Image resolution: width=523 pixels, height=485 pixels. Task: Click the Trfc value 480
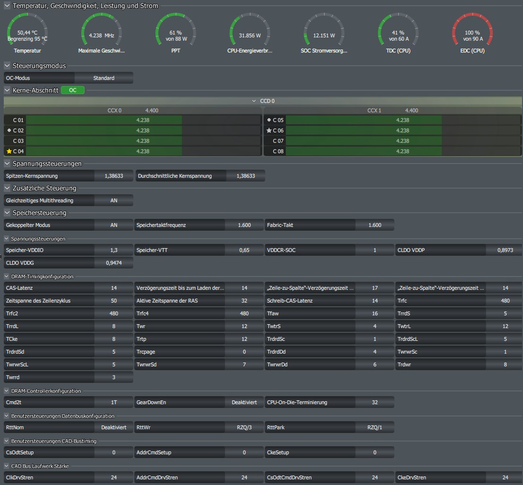(505, 301)
